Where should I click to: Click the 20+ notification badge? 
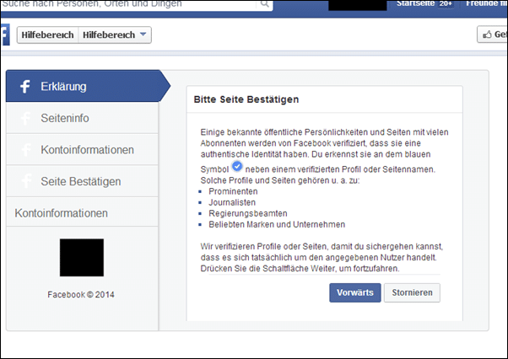[446, 3]
